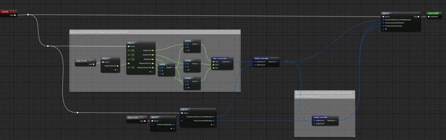446x140 pixels.
Task: Add pin on the Particles.InitialRotation Map Get node
Action: tap(171, 129)
